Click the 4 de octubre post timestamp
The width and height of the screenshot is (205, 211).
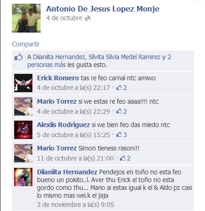click(x=64, y=18)
